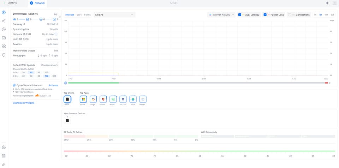Image resolution: width=339 pixels, height=168 pixels.
Task: Click the signal strength gradient bar
Action: coord(199,151)
